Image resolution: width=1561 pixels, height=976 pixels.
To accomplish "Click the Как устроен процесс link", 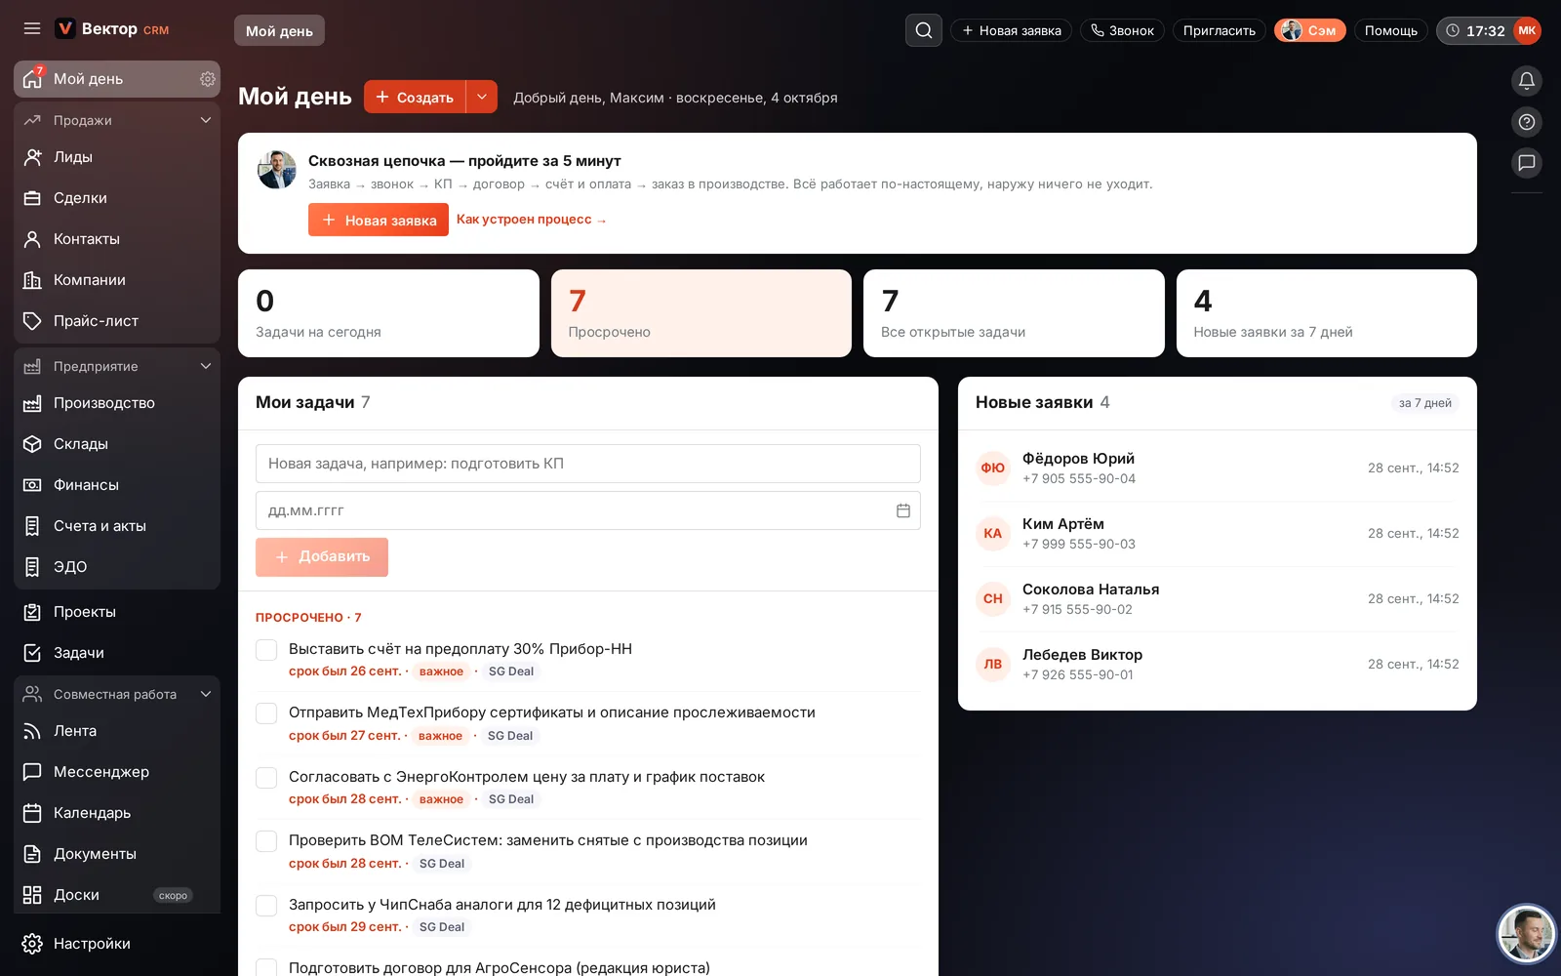I will (532, 220).
